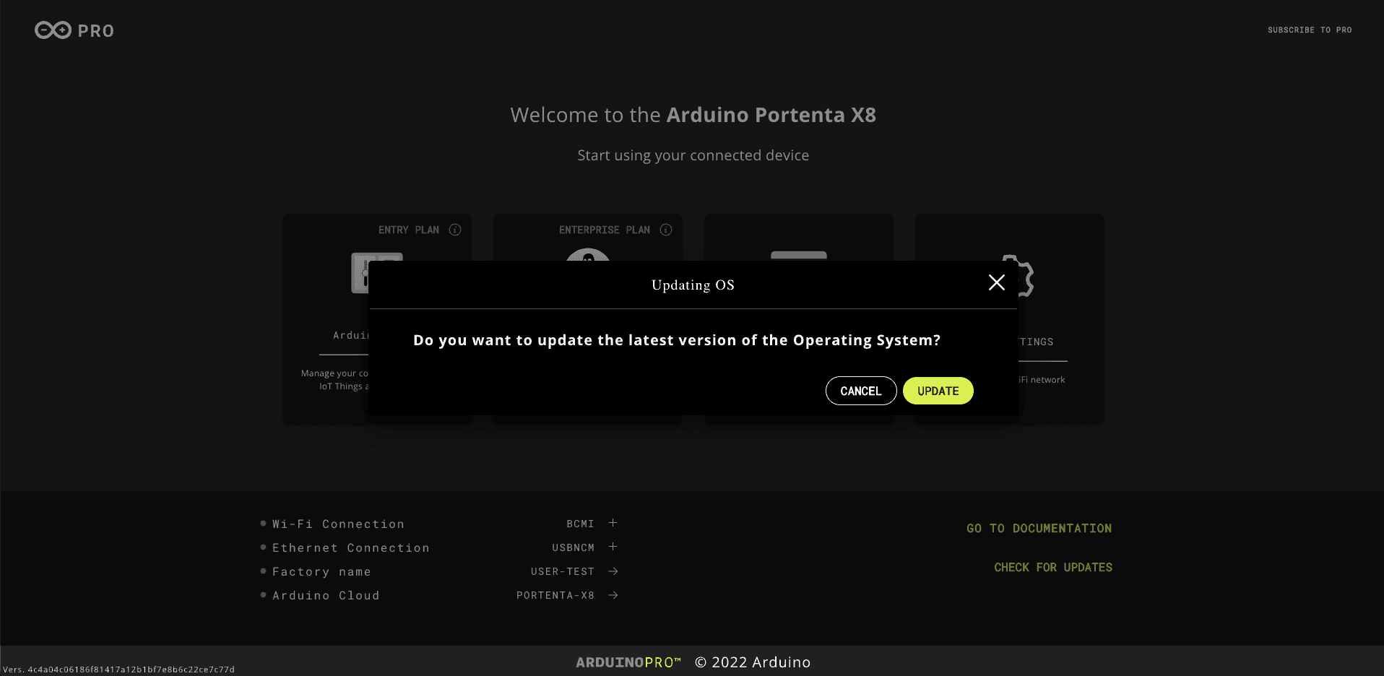
Task: Select the Arduino Cloud row label
Action: [x=326, y=595]
